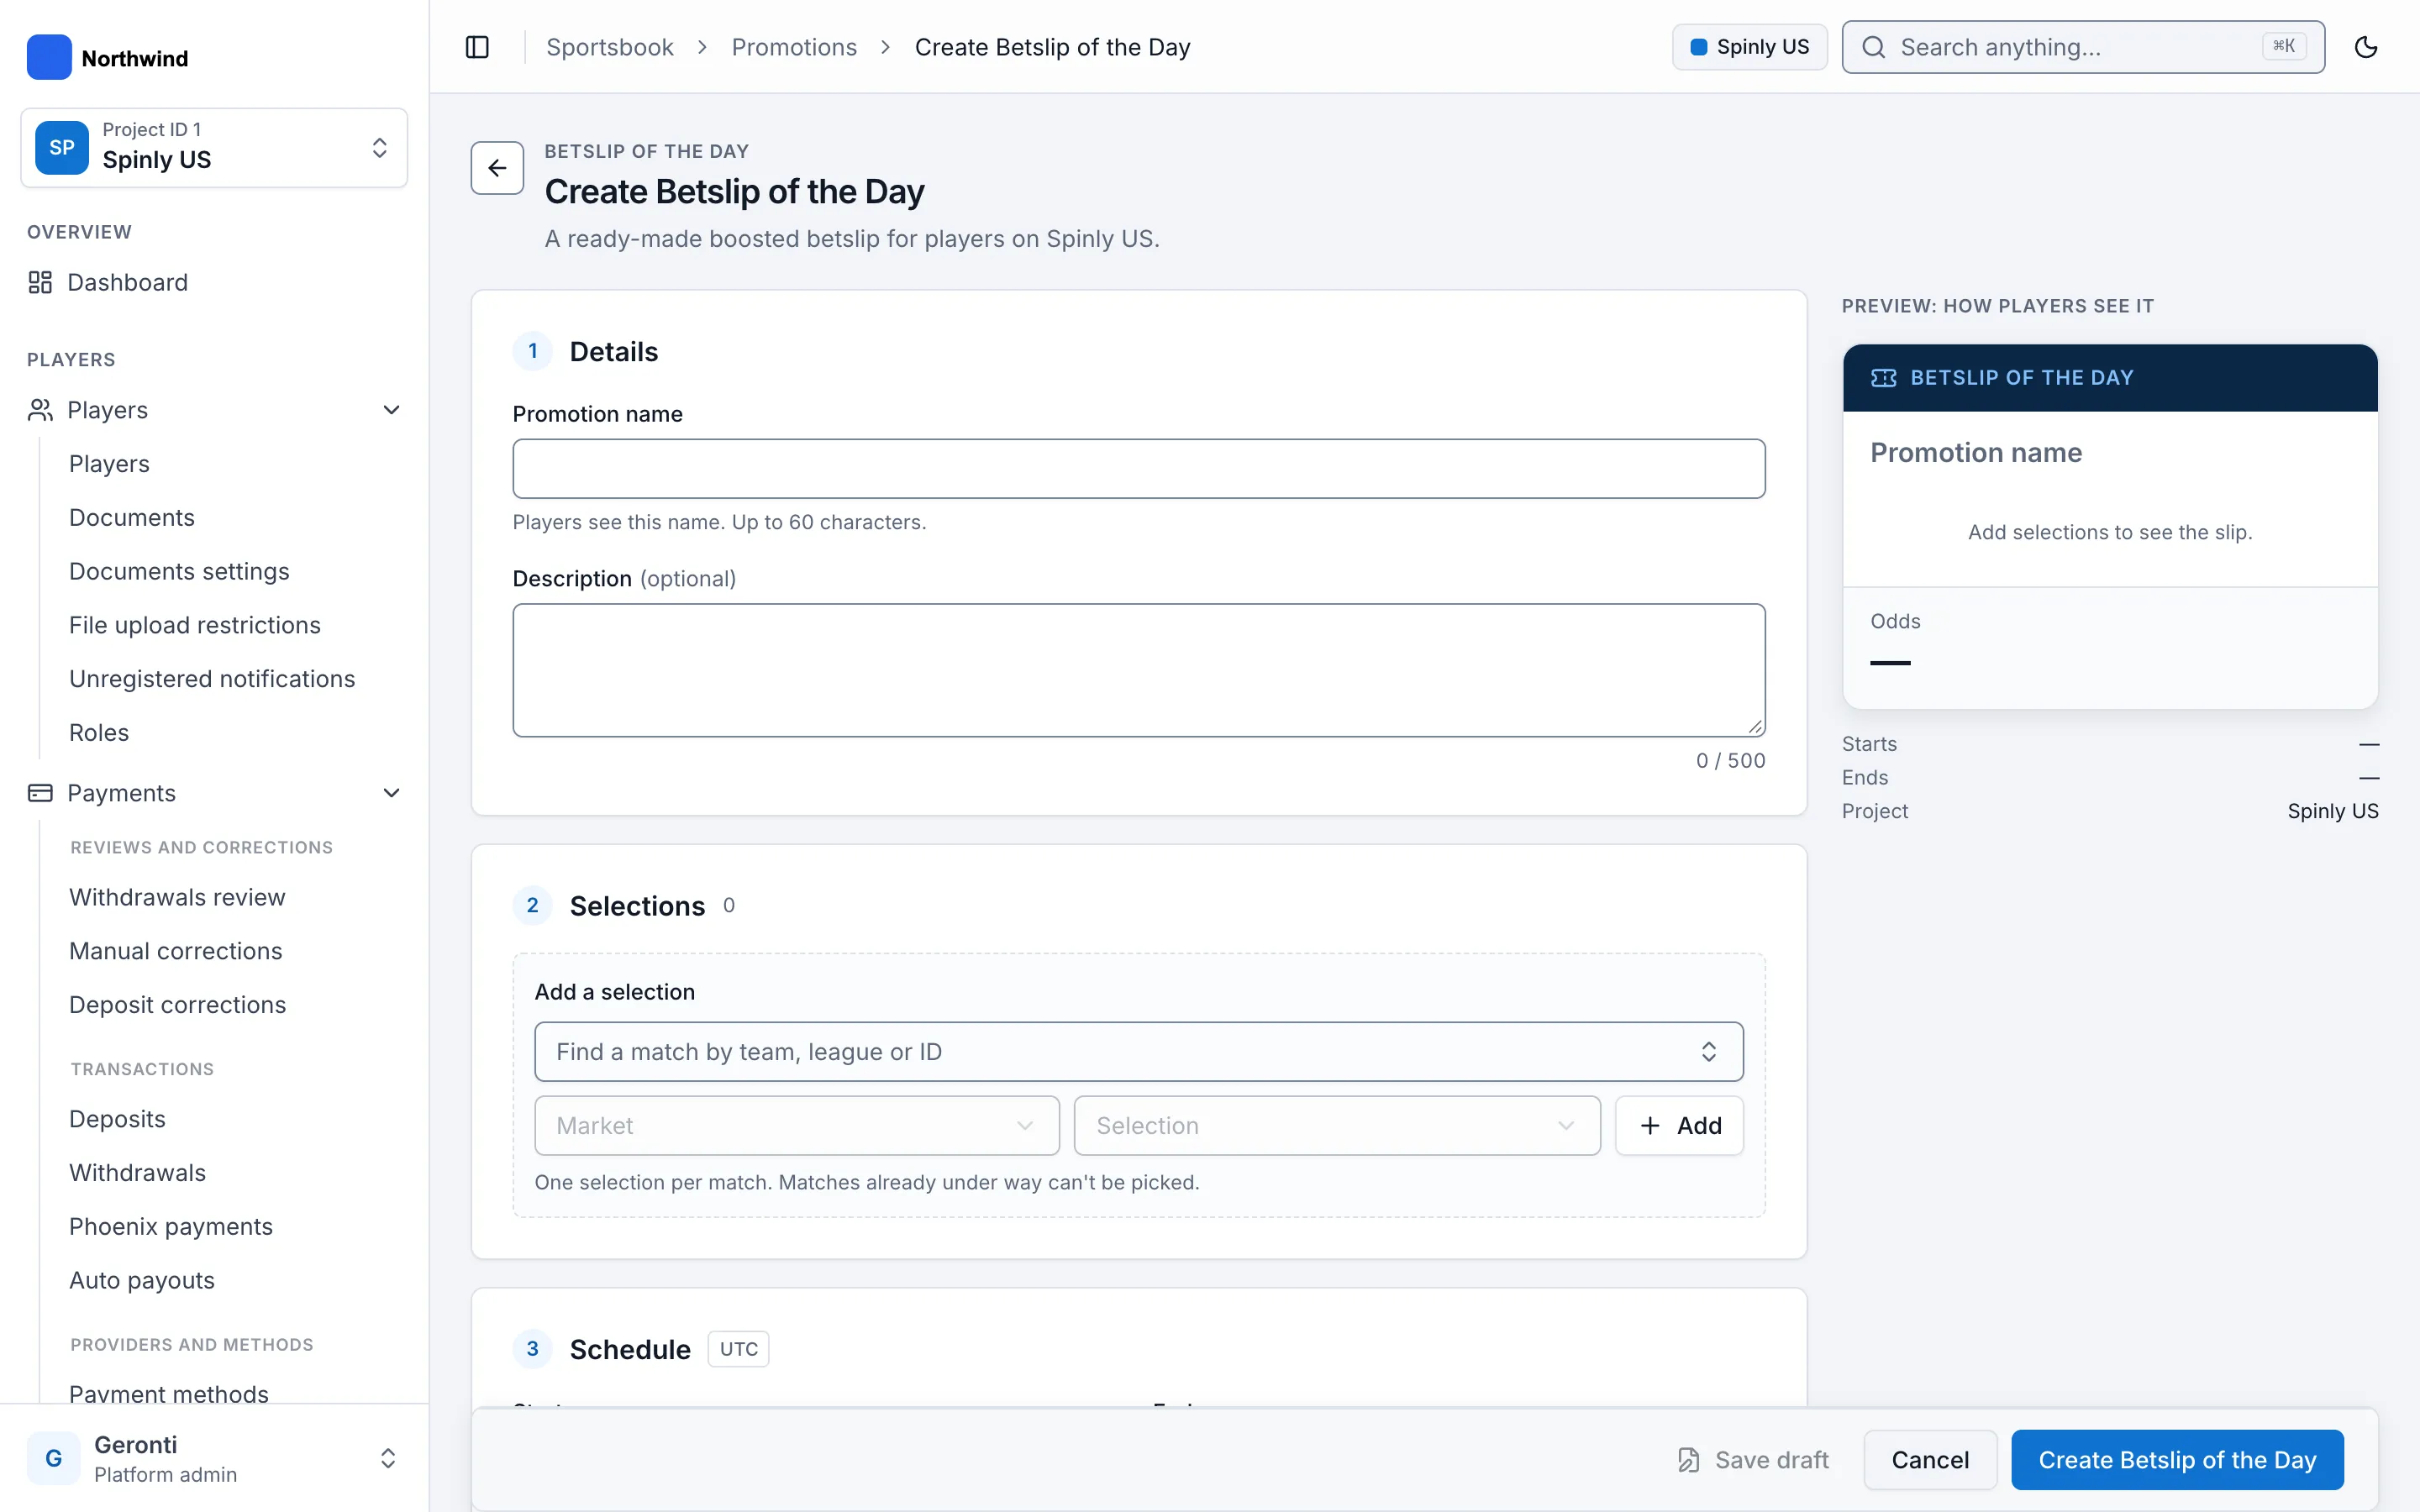Click the SP project avatar
Image resolution: width=2420 pixels, height=1512 pixels.
62,148
